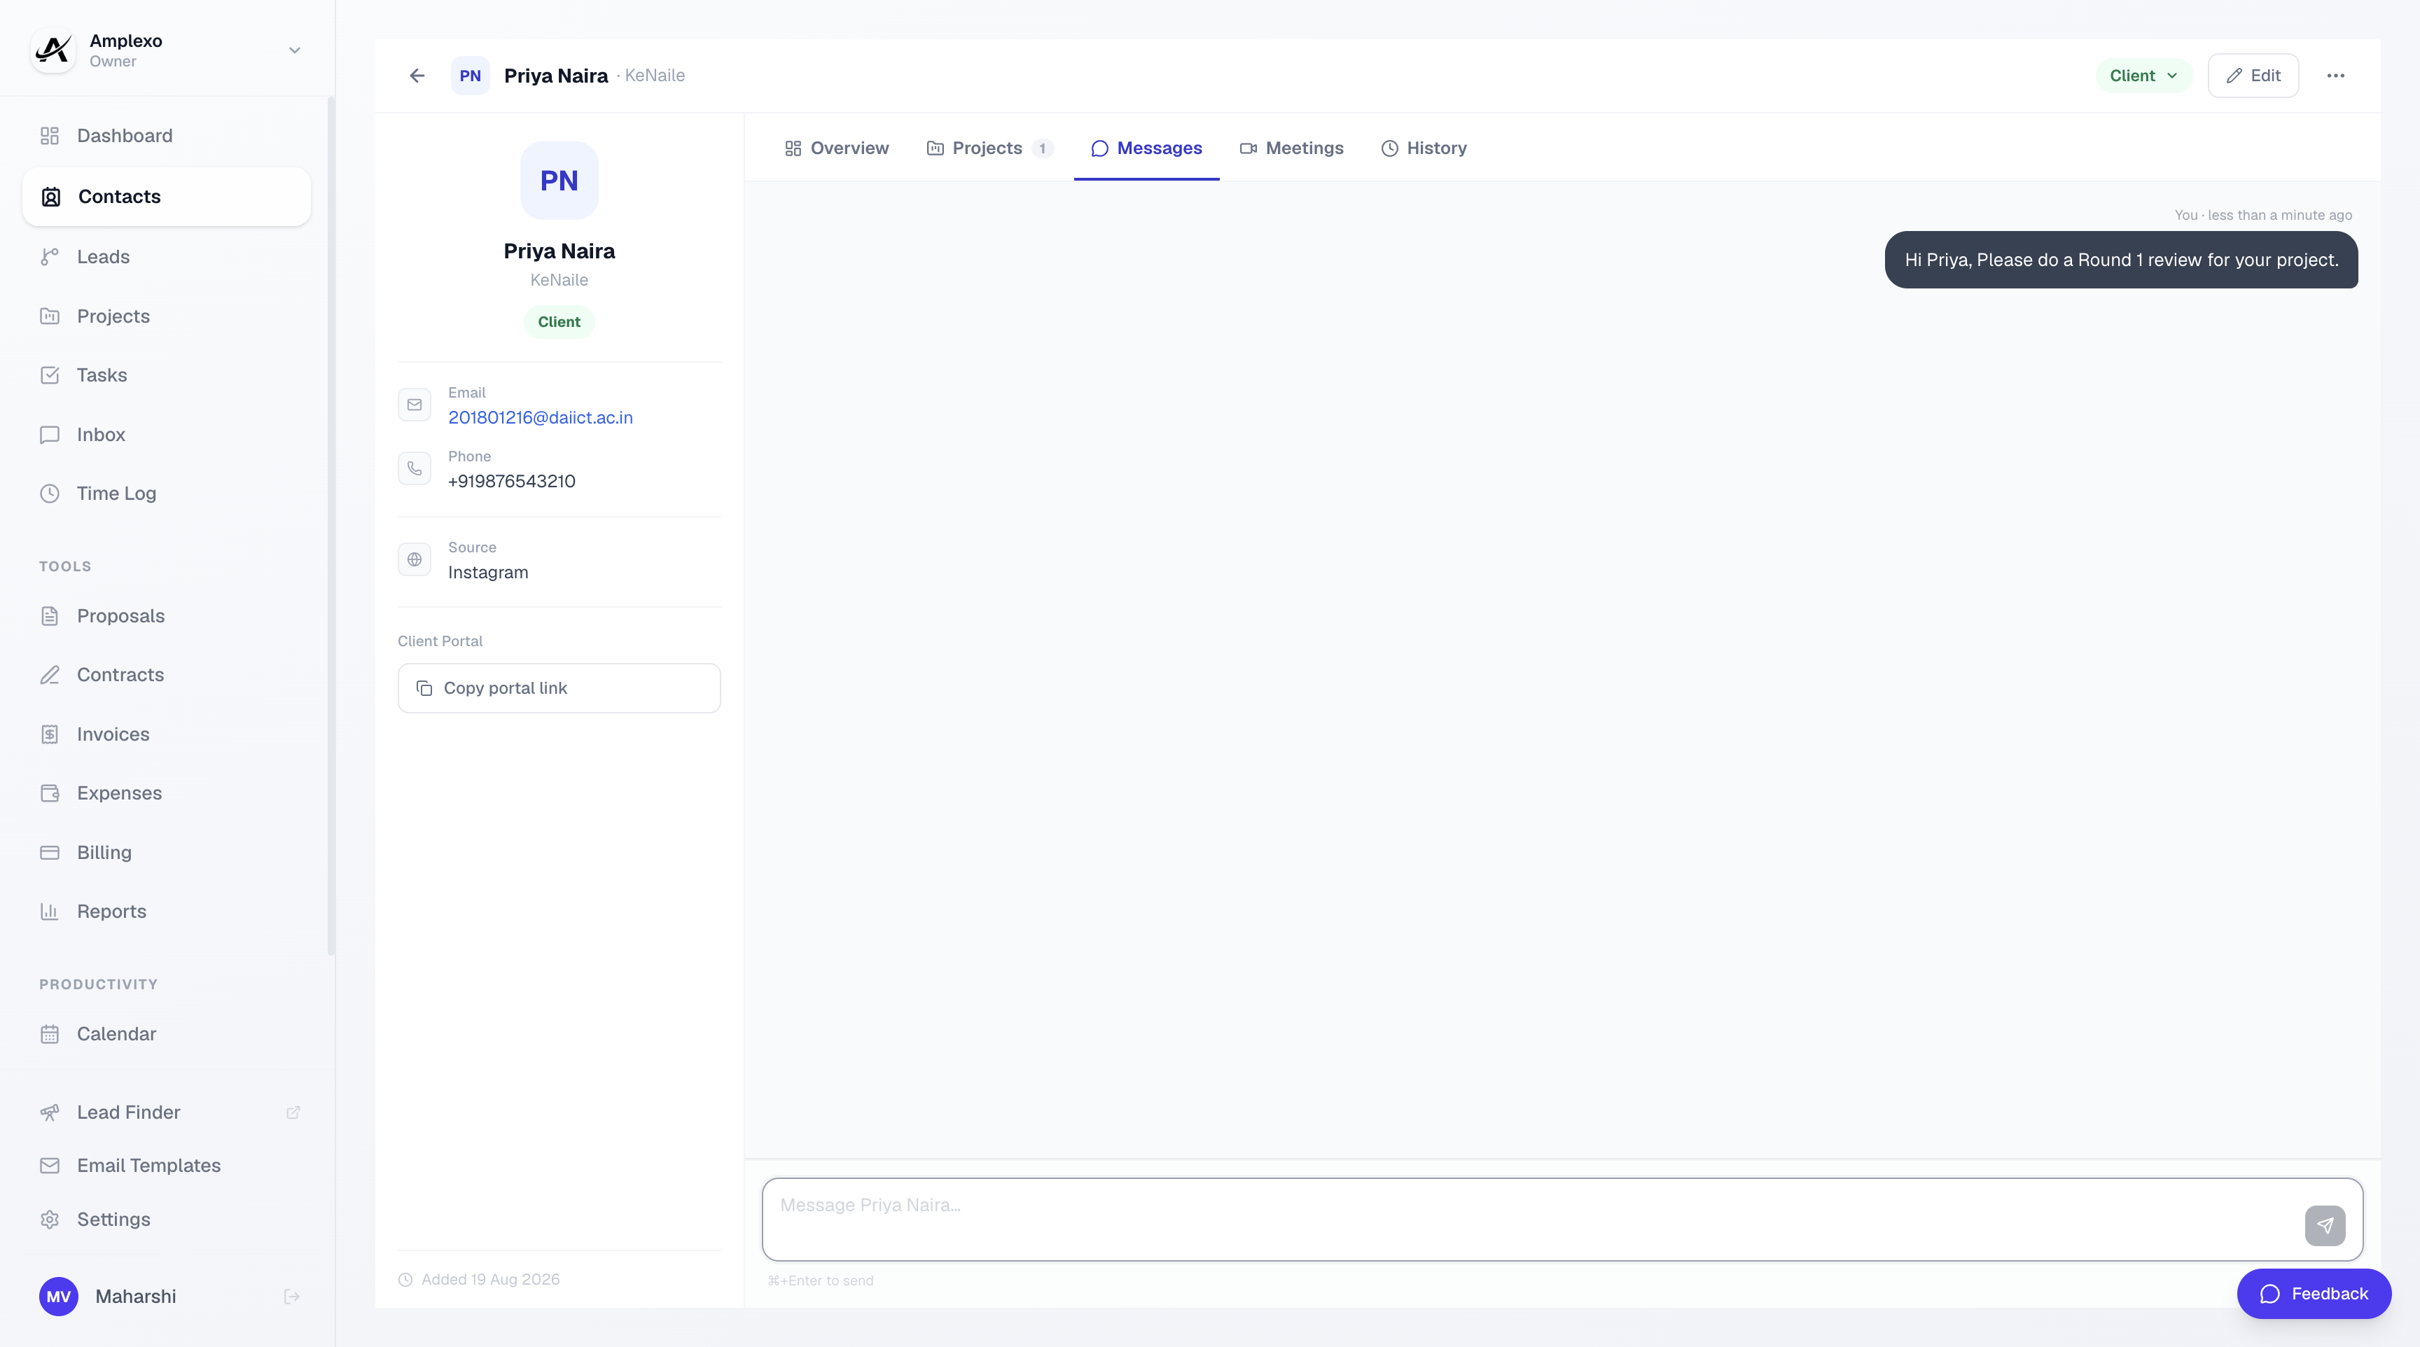Click the Calendar icon in the sidebar

coord(50,1034)
